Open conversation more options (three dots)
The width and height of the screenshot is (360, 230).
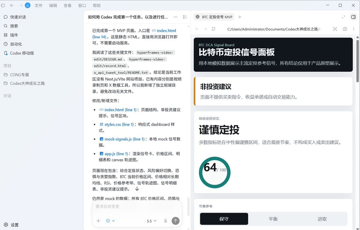(175, 17)
